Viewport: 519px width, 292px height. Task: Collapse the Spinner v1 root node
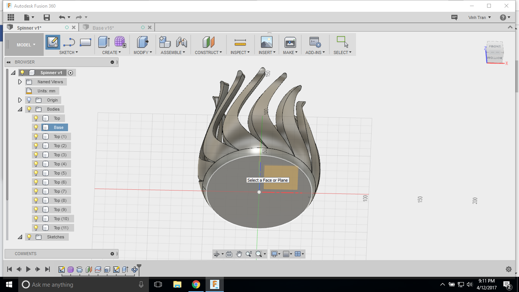click(13, 73)
